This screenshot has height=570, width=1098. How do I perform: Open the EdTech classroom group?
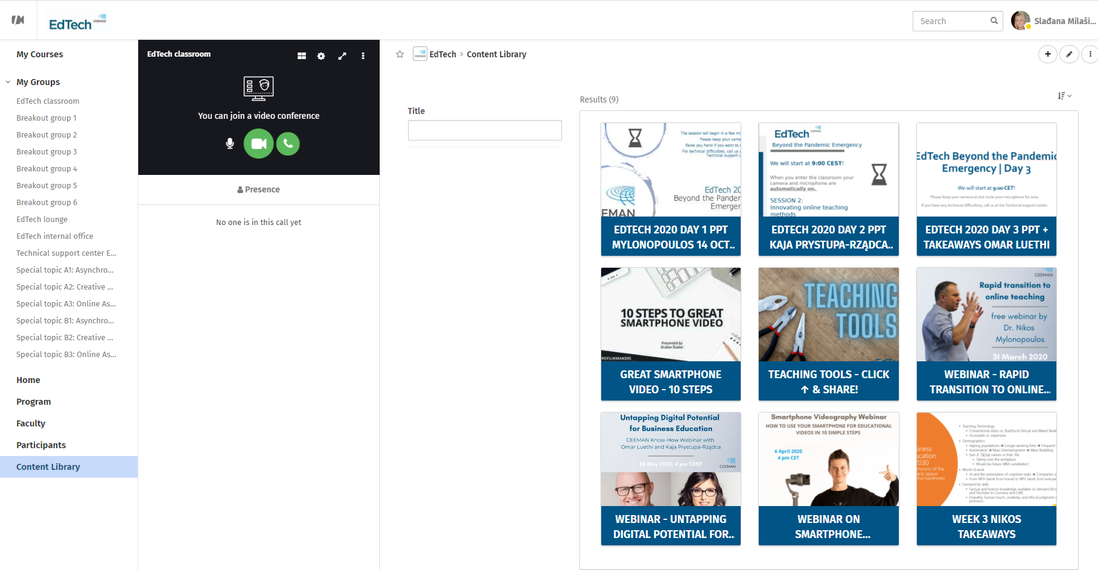[x=48, y=101]
